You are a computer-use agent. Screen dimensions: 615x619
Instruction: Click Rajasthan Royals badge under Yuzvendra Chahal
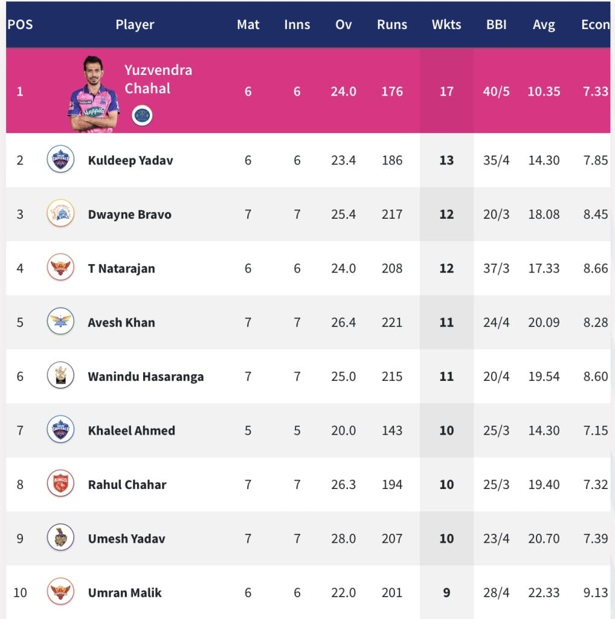point(142,115)
